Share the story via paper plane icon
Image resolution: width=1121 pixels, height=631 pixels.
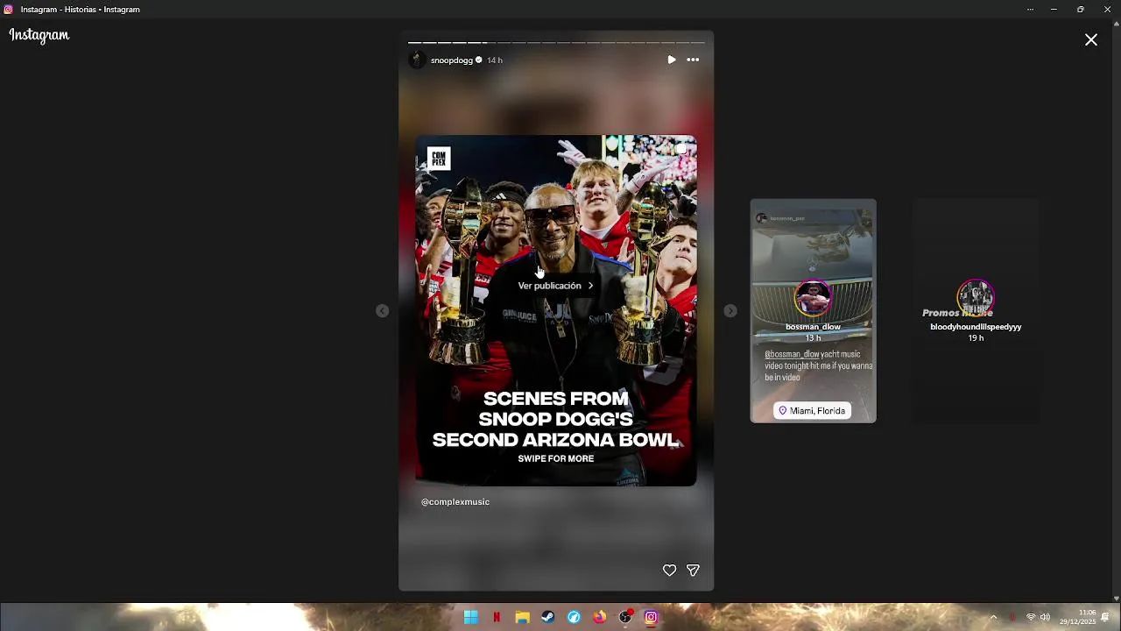coord(693,571)
